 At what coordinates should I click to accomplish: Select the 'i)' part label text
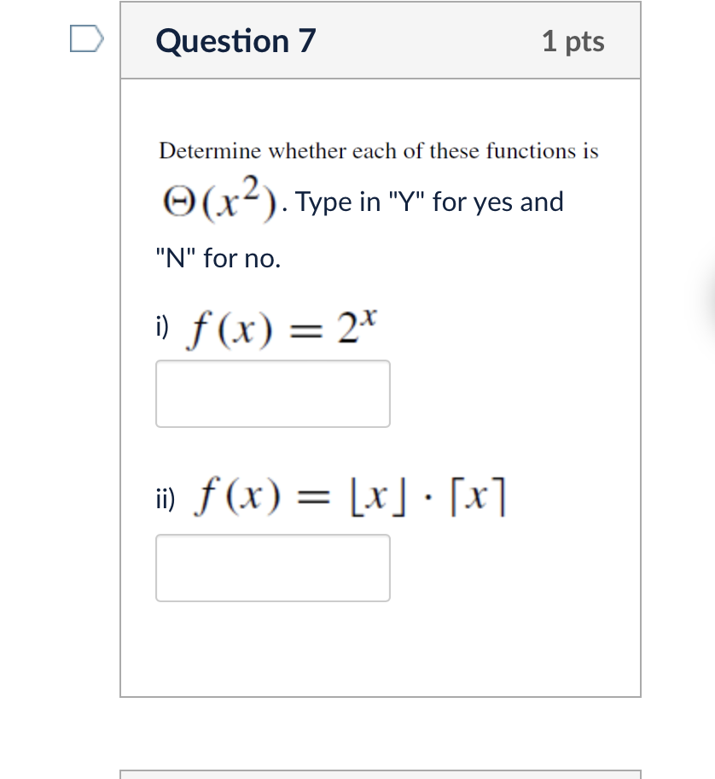coord(162,325)
